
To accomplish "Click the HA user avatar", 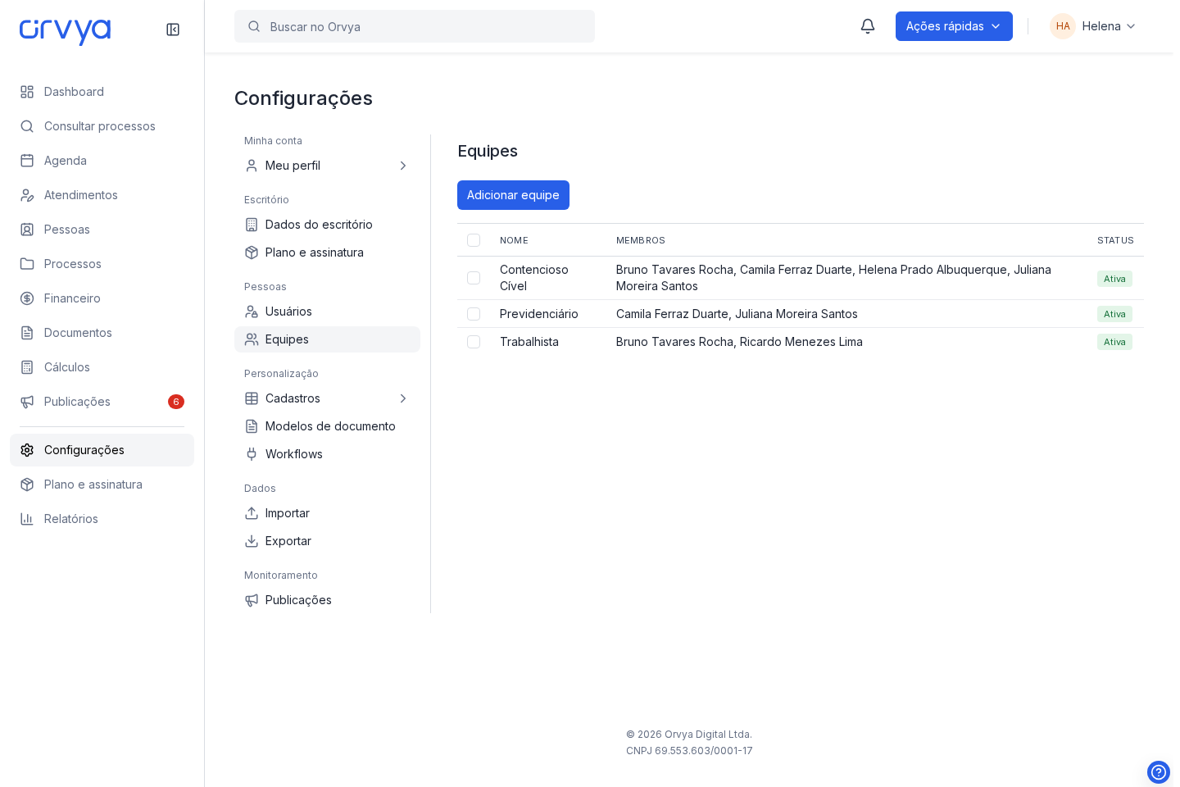I will tap(1063, 26).
